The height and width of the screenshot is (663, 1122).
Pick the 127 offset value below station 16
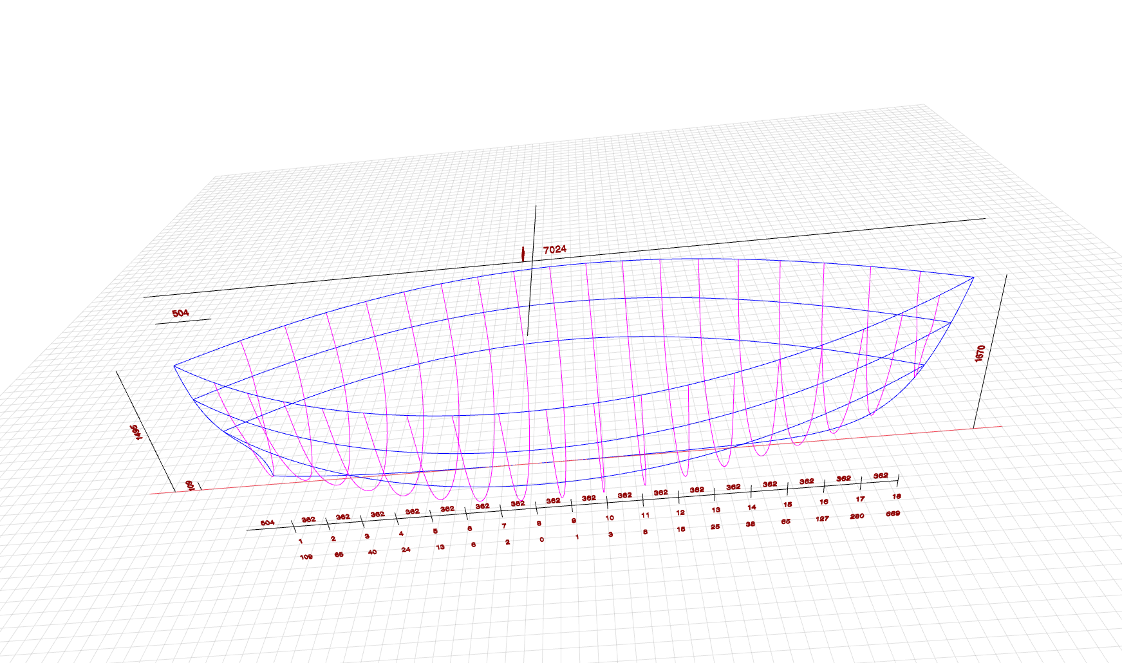pos(822,519)
